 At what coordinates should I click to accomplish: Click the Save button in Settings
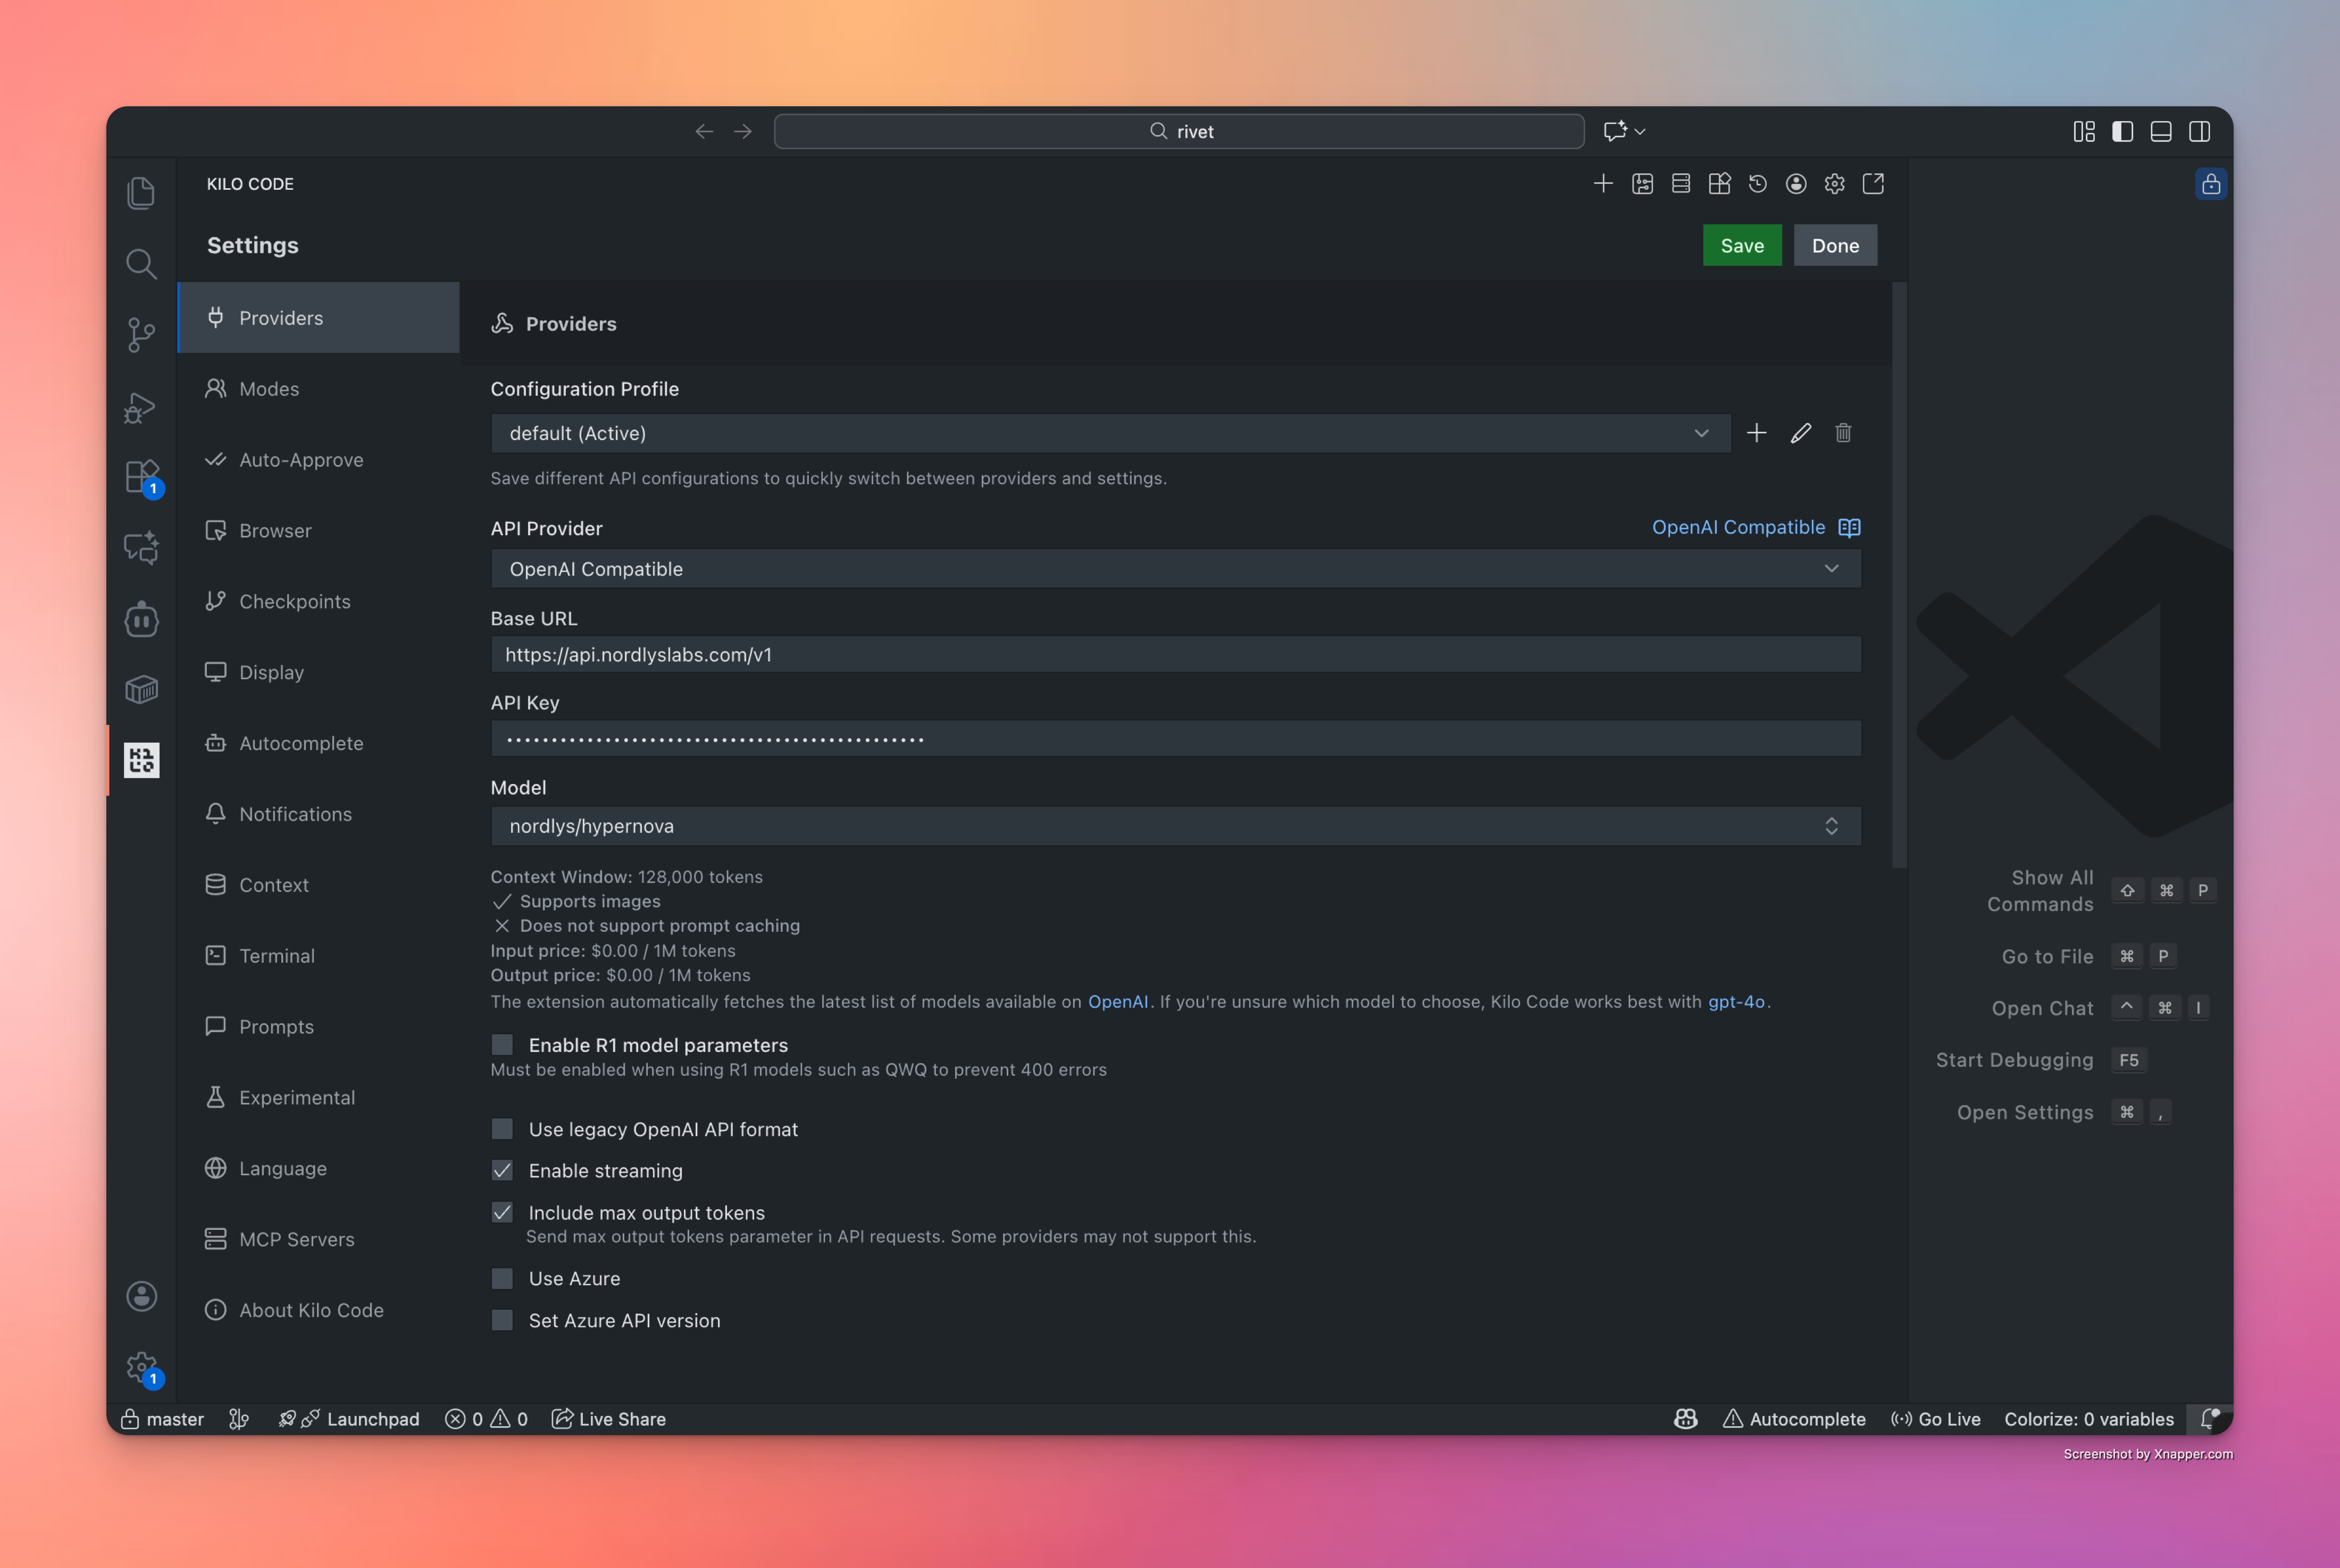(x=1742, y=245)
